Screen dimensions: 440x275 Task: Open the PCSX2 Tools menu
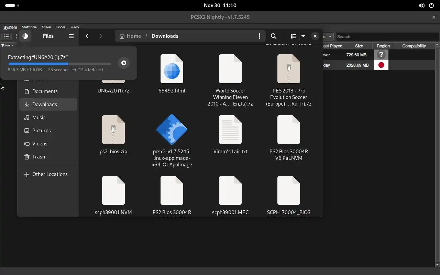pos(60,27)
